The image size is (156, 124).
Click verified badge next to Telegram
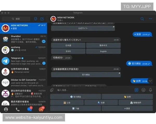(x=22, y=58)
